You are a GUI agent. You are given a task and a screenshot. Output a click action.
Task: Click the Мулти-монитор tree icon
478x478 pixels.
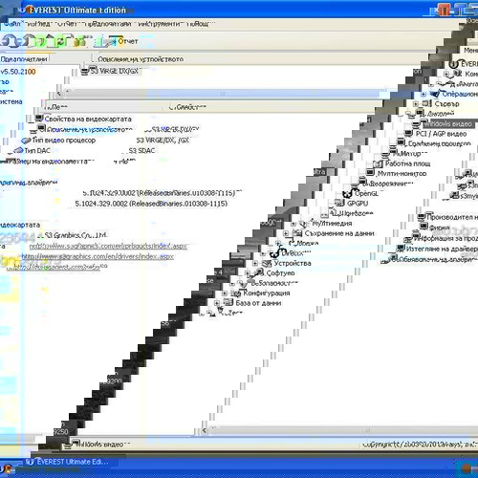coord(370,172)
